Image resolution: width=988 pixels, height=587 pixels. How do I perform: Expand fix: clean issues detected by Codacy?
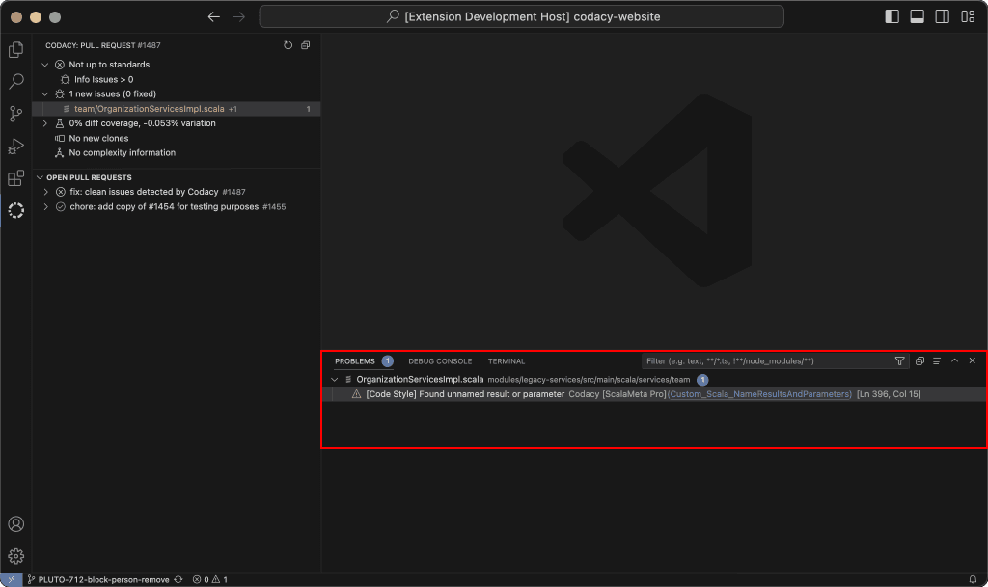(45, 192)
